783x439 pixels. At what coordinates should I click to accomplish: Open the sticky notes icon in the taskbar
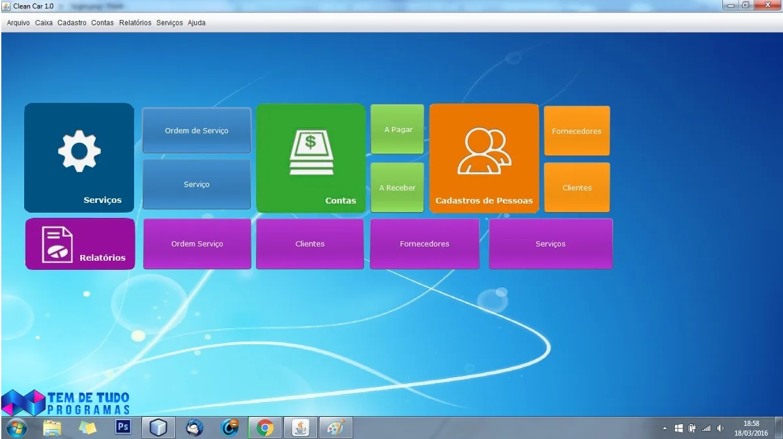click(87, 428)
